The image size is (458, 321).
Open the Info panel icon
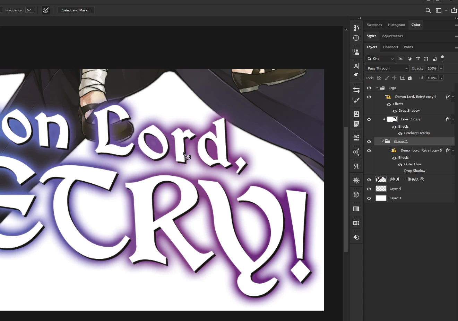(x=356, y=38)
